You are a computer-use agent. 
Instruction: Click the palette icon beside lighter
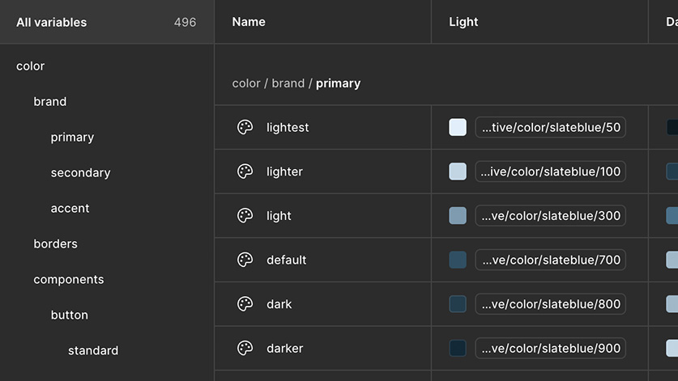[245, 171]
